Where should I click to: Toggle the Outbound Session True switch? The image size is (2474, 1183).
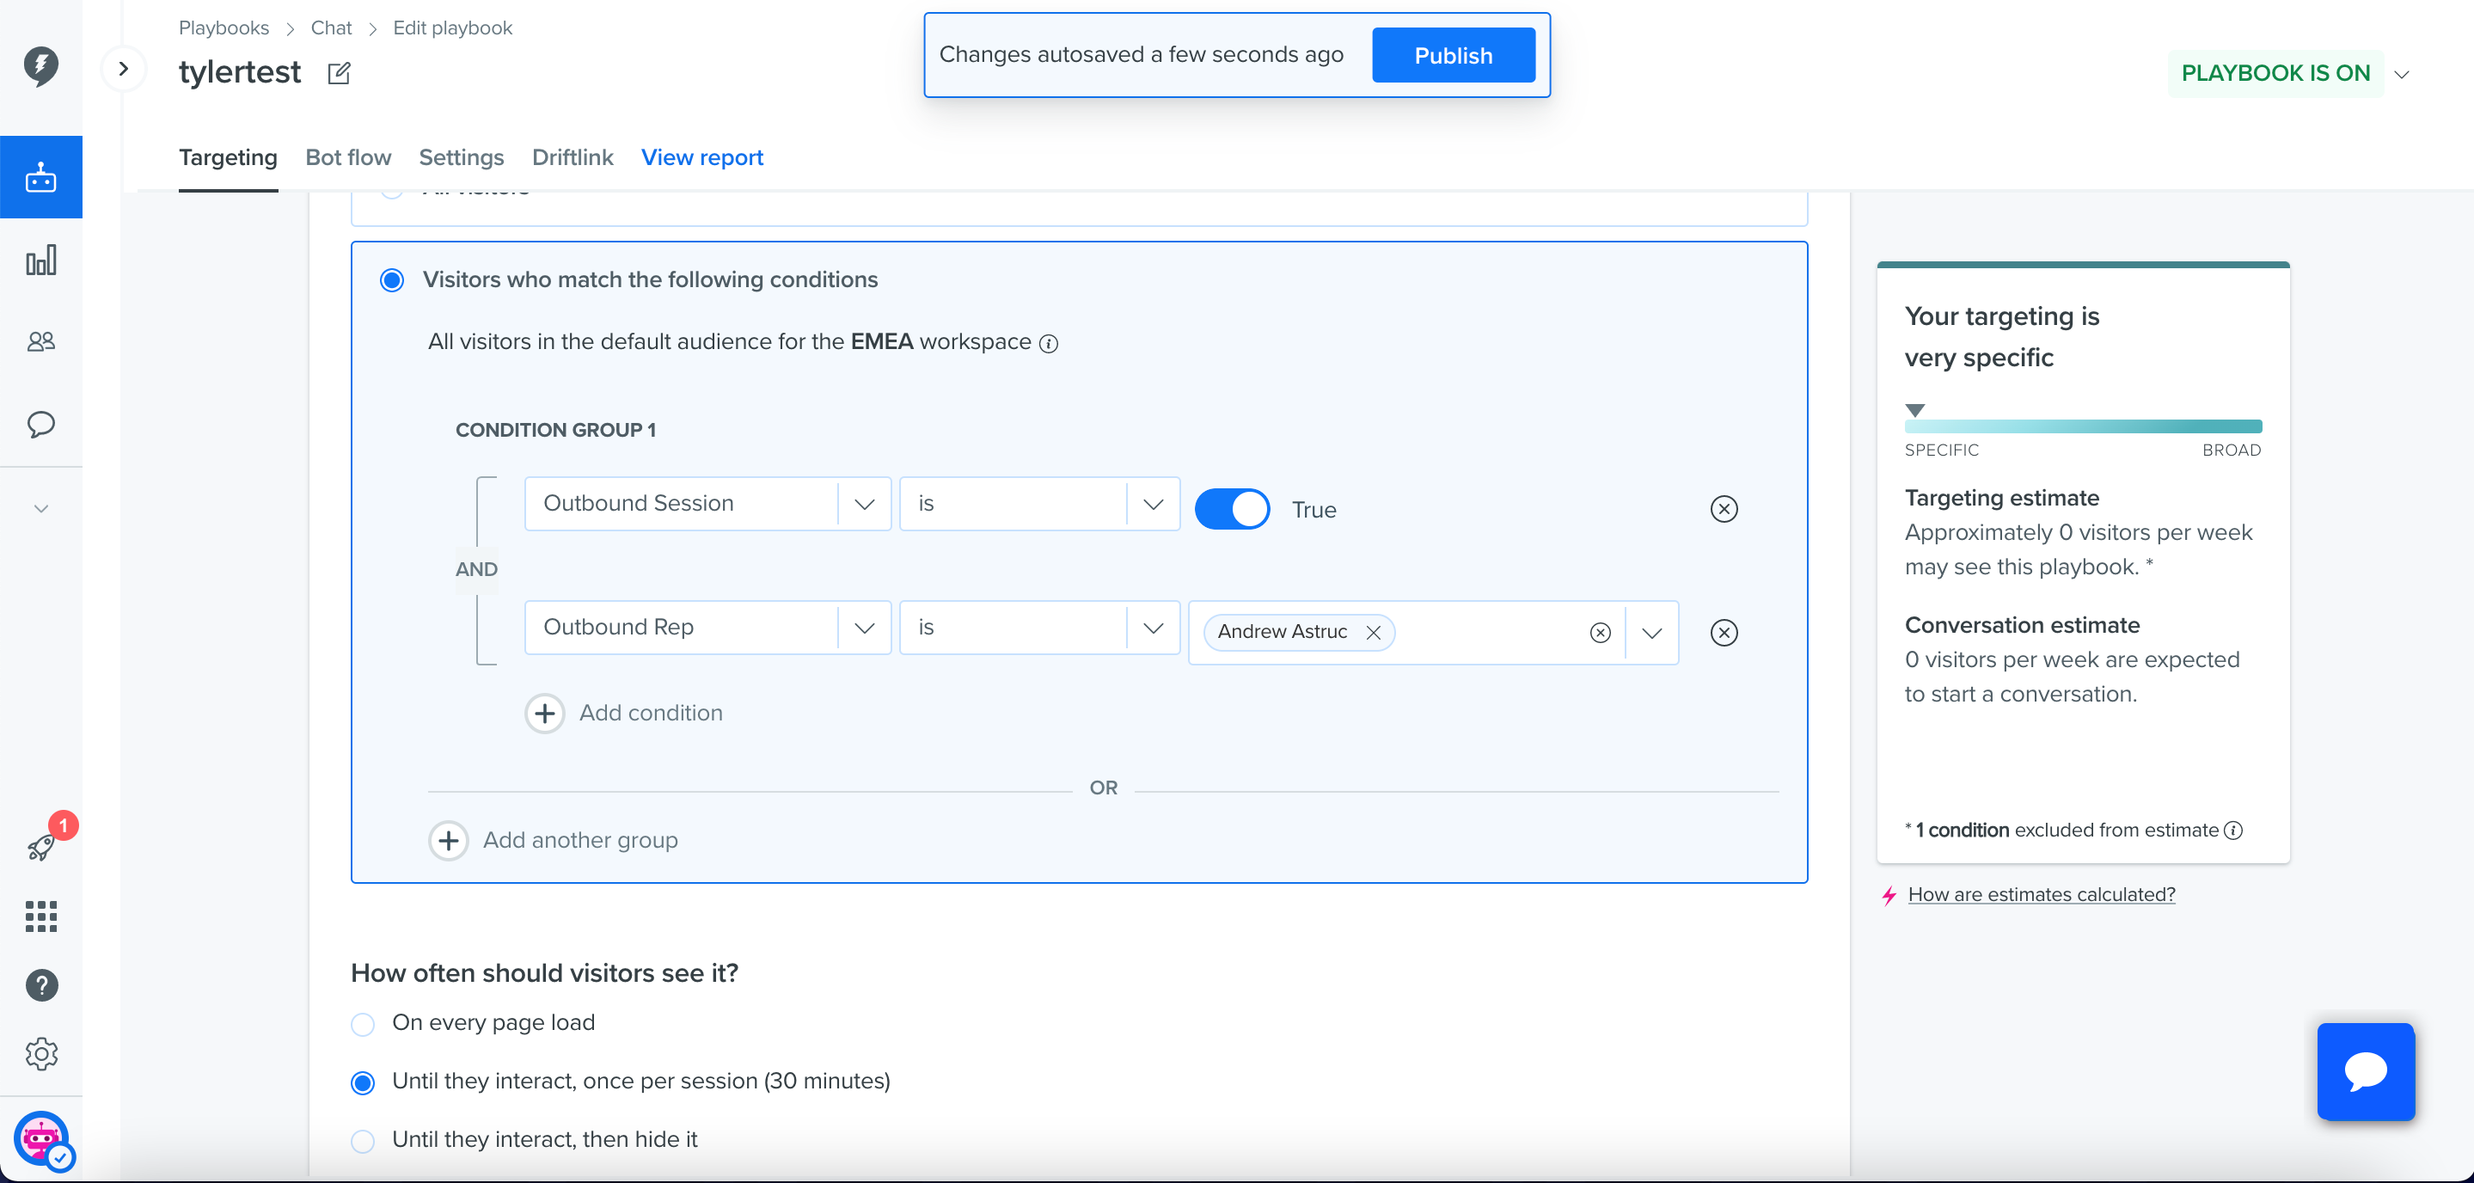click(1231, 509)
